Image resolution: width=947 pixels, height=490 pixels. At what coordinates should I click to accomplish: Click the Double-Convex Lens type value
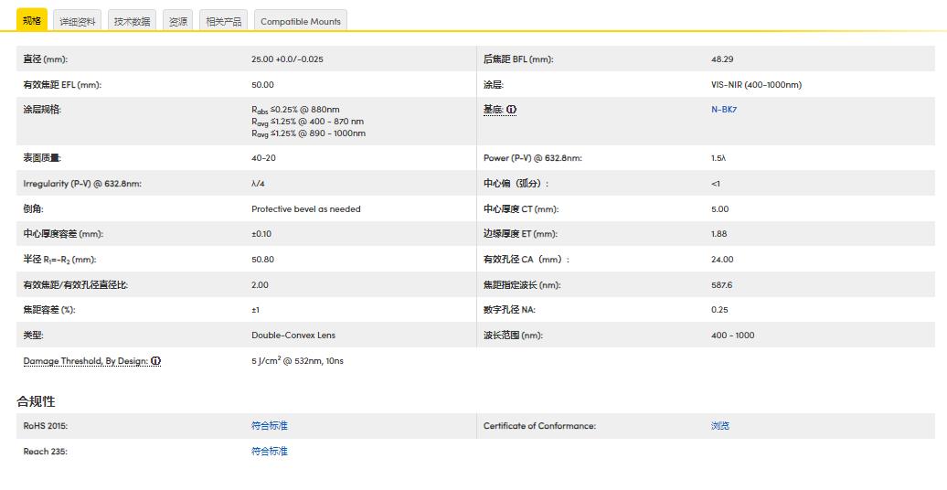pyautogui.click(x=293, y=336)
